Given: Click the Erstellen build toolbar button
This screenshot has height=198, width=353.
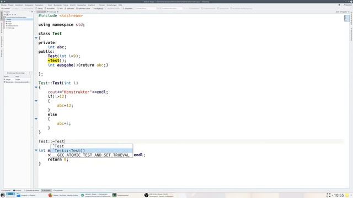Looking at the screenshot, I should click(6, 9).
